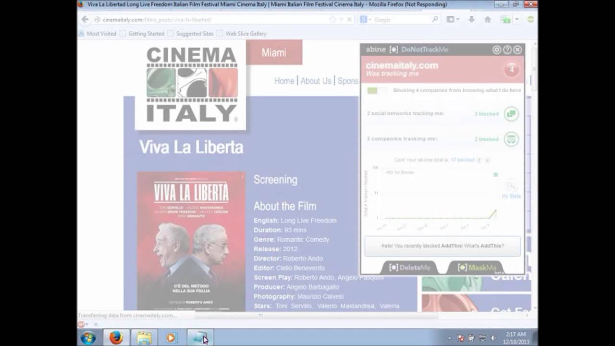615x346 pixels.
Task: Open the Firefox downloads arrow
Action: coord(471,20)
